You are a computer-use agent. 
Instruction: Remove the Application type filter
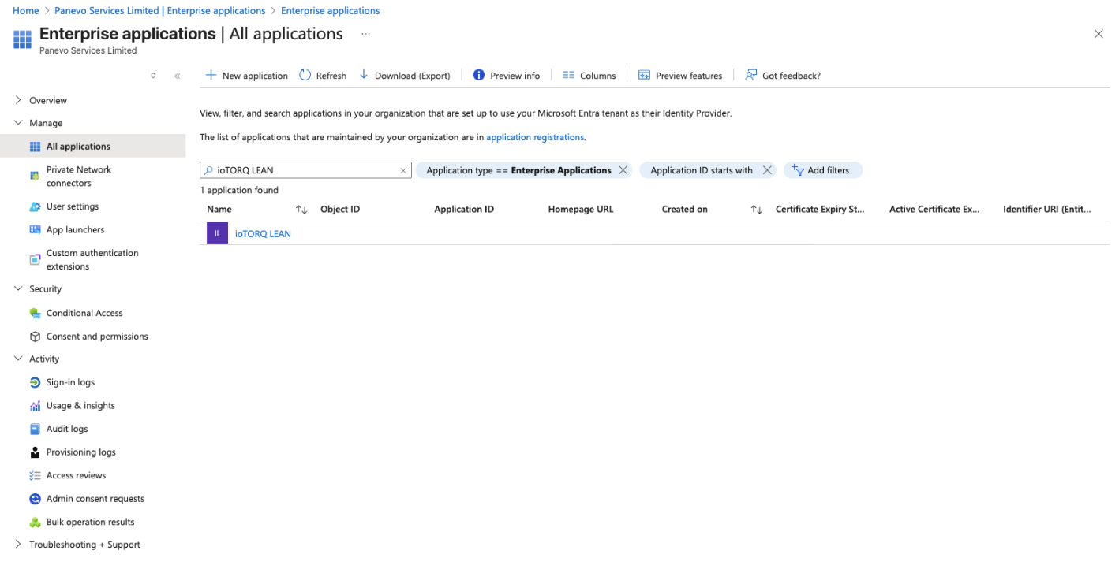(x=623, y=170)
